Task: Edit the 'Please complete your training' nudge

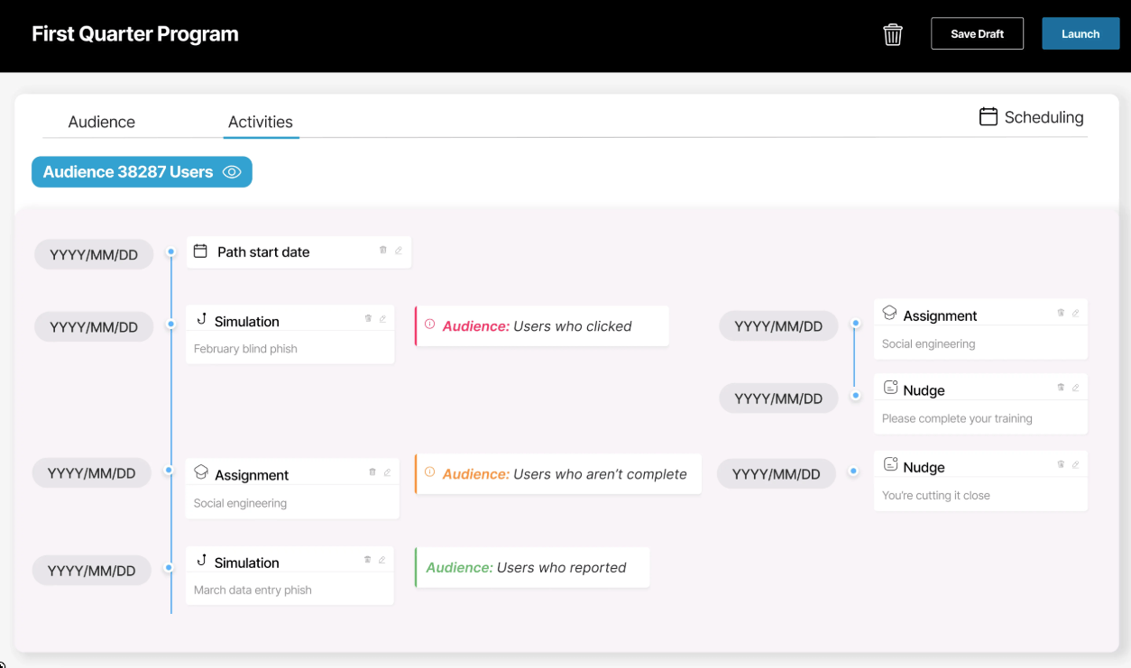Action: click(x=1075, y=388)
